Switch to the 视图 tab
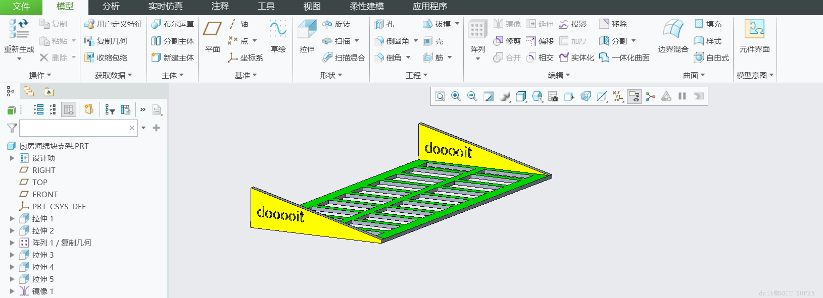The image size is (823, 298). 312,7
